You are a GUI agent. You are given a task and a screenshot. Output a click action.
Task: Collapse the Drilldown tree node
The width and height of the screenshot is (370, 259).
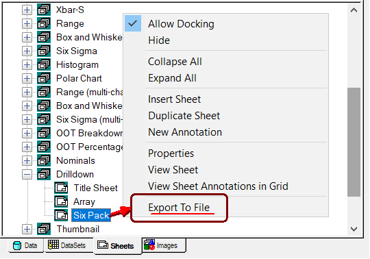(27, 175)
